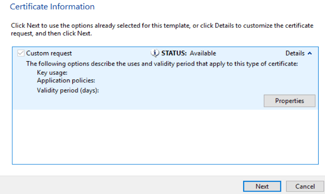Click the Validity period (days) label
Viewport: 325px width, 194px height.
68,91
